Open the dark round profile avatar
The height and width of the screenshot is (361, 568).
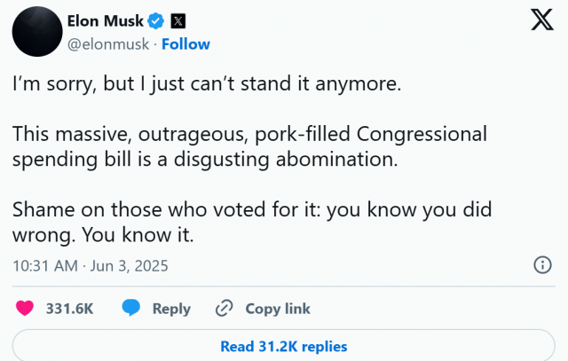(37, 32)
